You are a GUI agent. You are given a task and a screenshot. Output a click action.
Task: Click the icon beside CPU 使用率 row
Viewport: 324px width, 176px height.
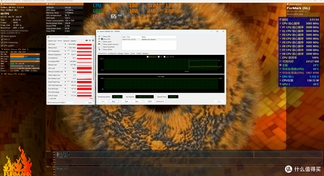(x=280, y=58)
